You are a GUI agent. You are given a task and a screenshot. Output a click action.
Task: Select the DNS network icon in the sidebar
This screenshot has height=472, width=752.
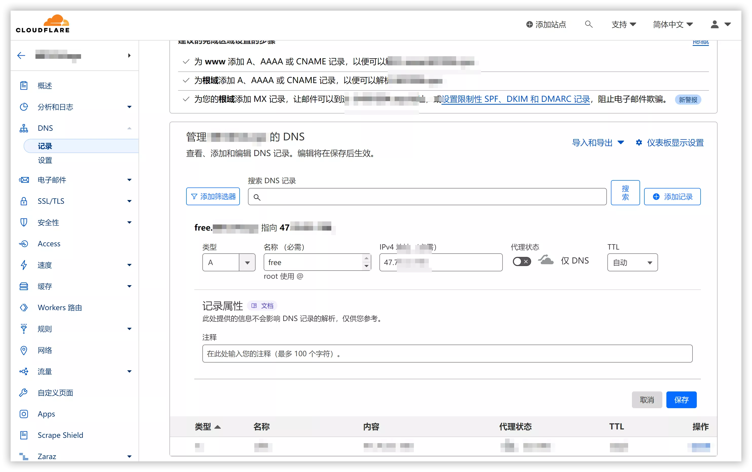(x=24, y=128)
